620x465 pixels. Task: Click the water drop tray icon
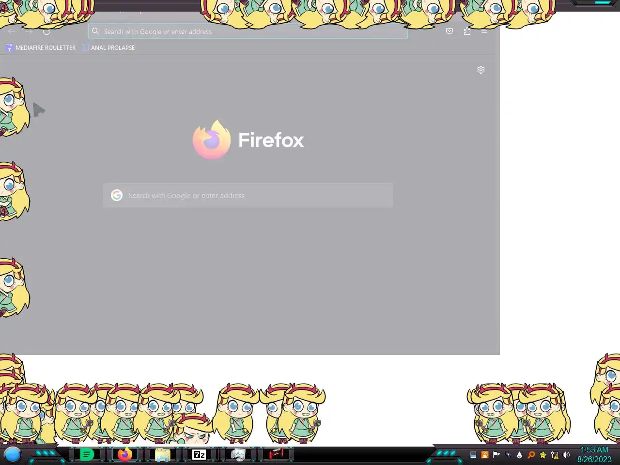coord(520,455)
